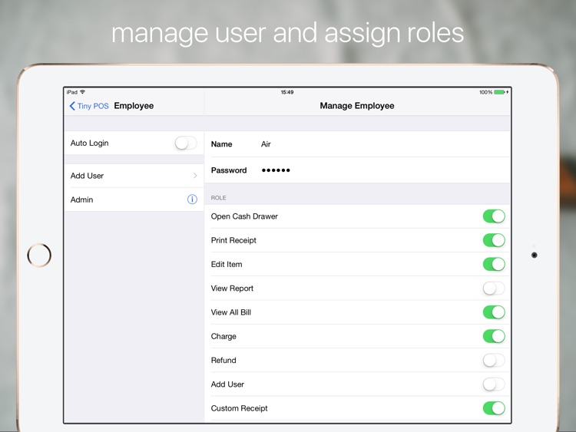This screenshot has width=576, height=432.
Task: Click the Open Cash Drawer label
Action: point(244,216)
